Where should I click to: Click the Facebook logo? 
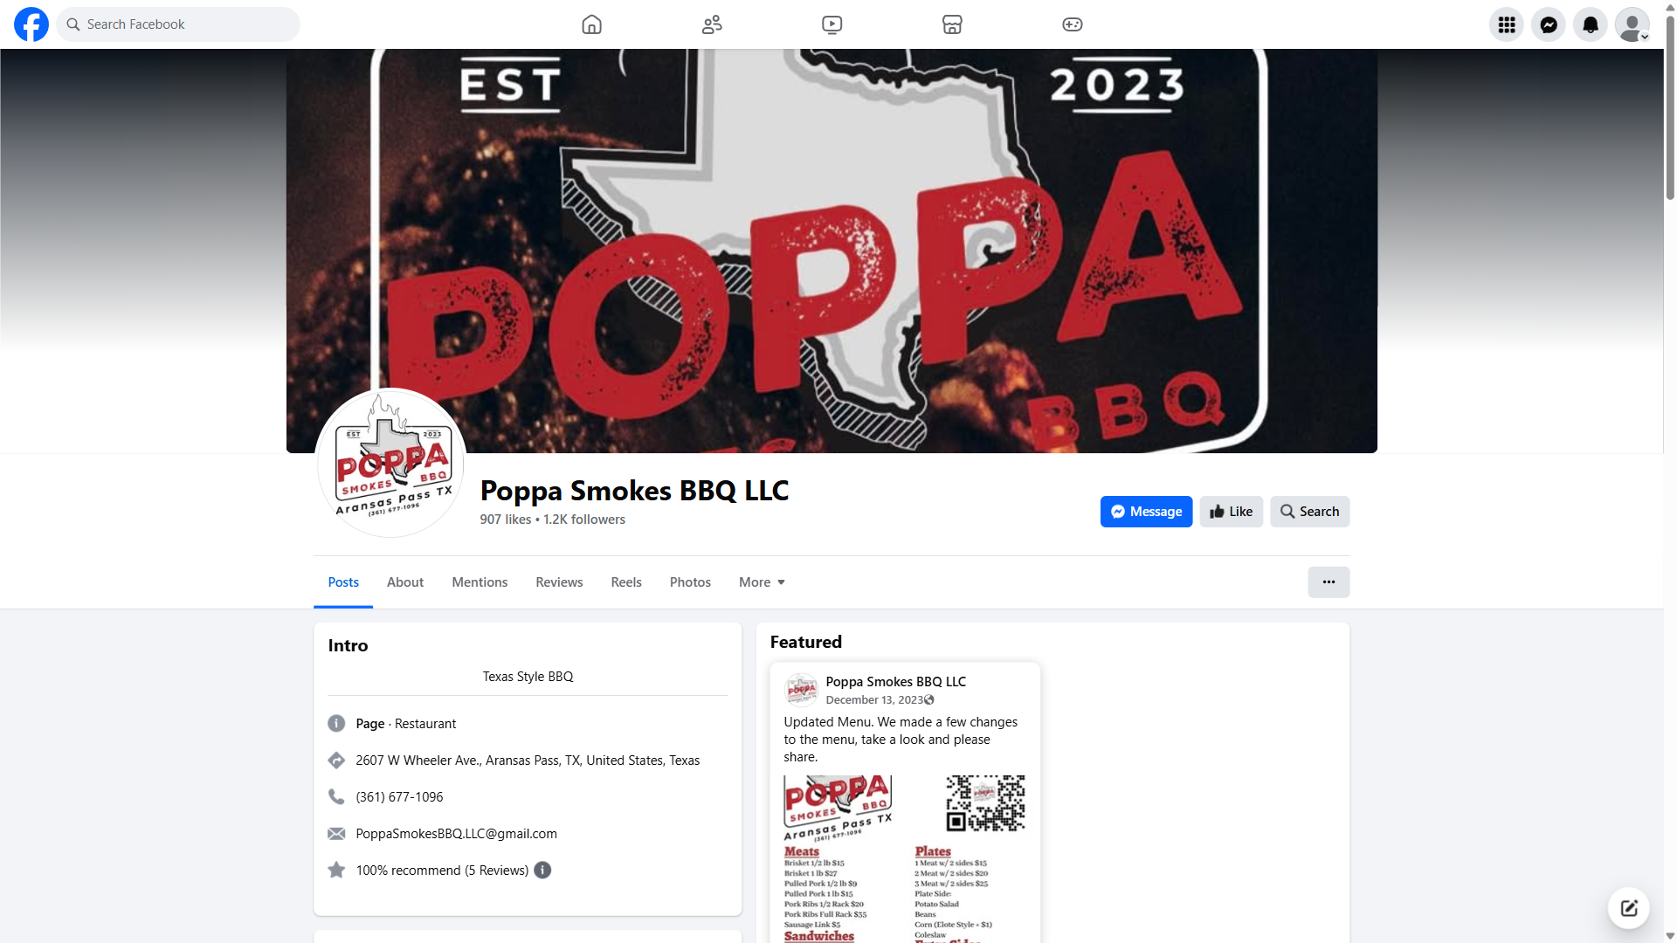click(31, 24)
